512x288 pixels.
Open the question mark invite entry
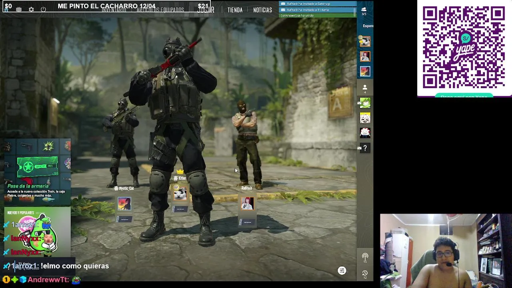pyautogui.click(x=365, y=148)
